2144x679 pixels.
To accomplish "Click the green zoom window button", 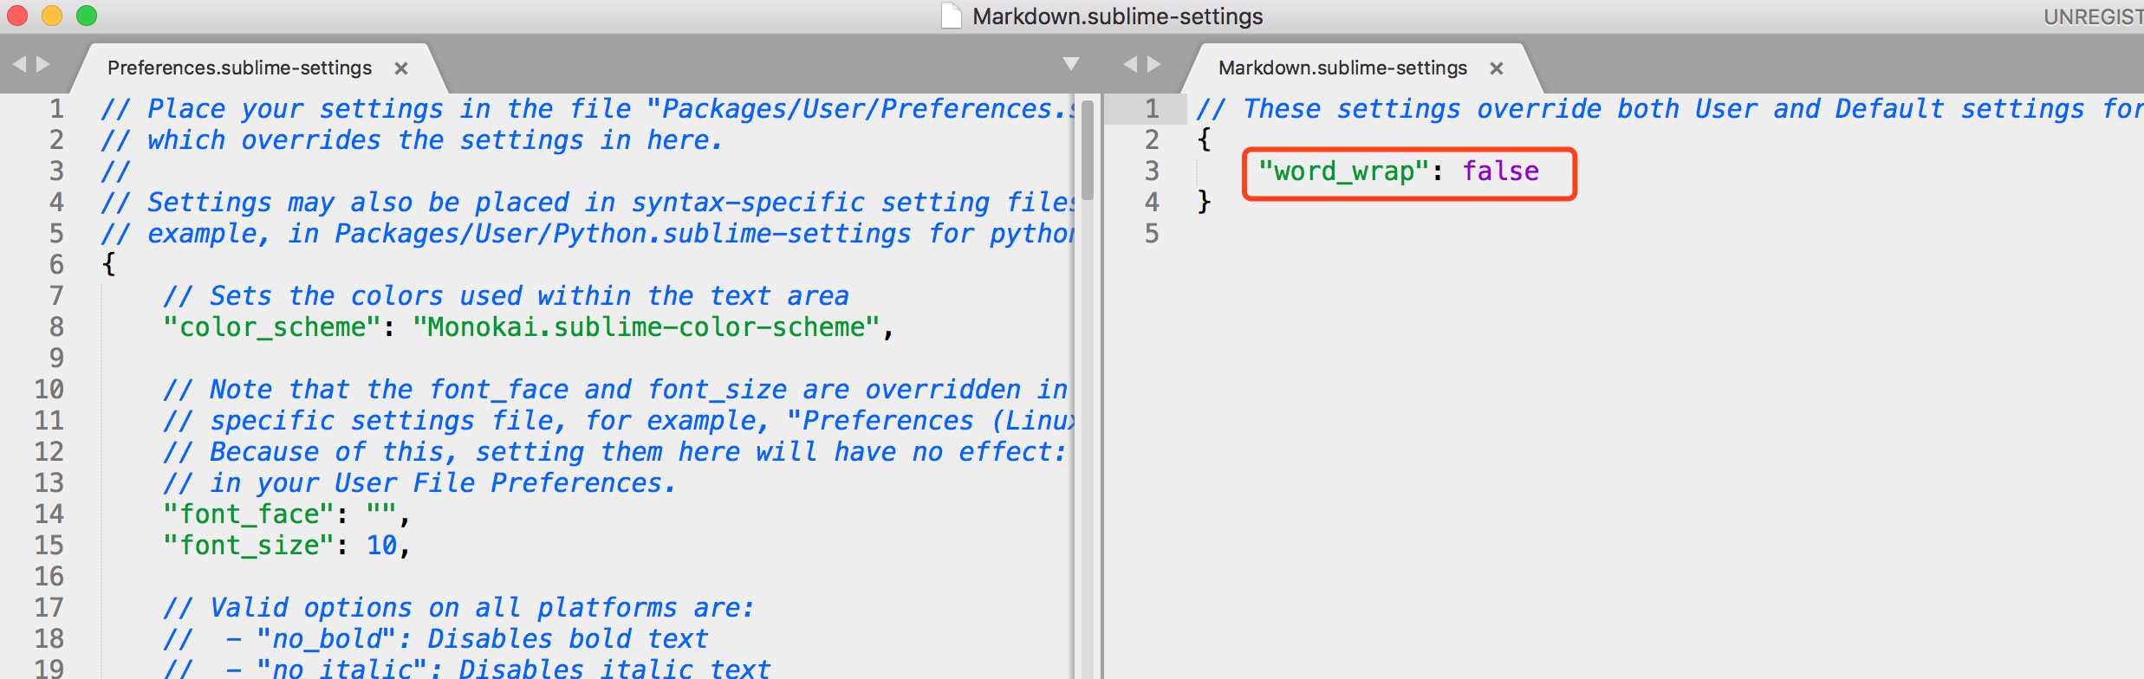I will pyautogui.click(x=87, y=16).
